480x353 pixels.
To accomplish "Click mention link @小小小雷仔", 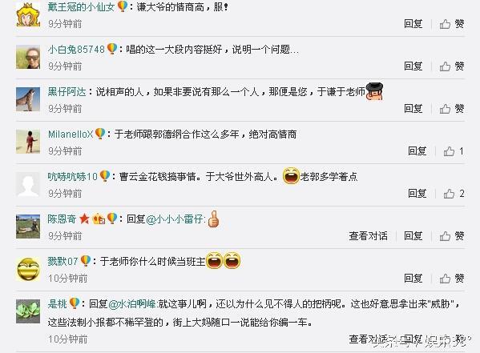I will pyautogui.click(x=176, y=219).
